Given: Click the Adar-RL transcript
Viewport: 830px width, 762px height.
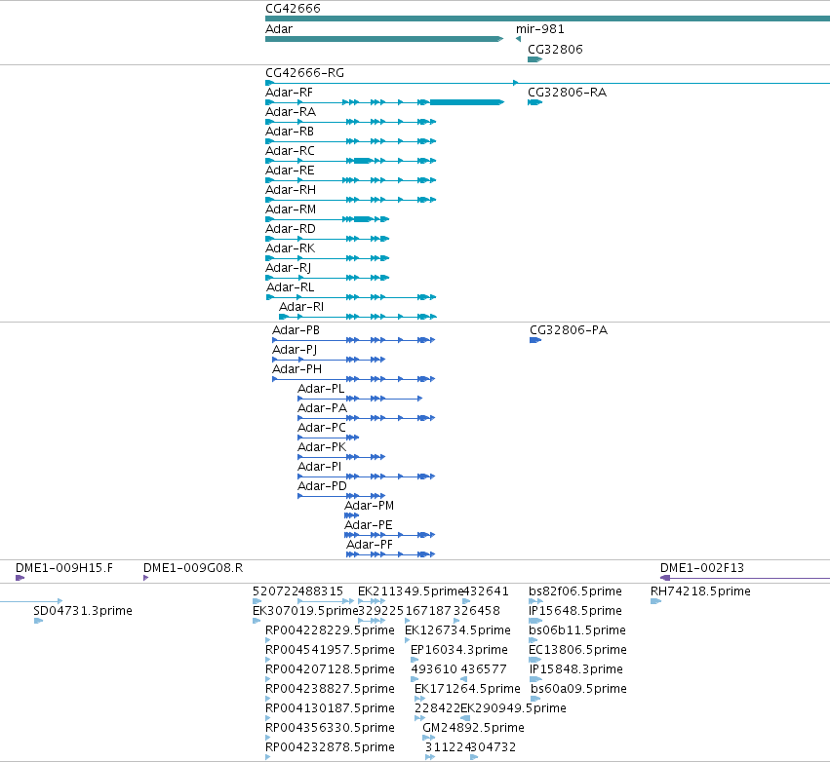Looking at the screenshot, I should pyautogui.click(x=351, y=297).
